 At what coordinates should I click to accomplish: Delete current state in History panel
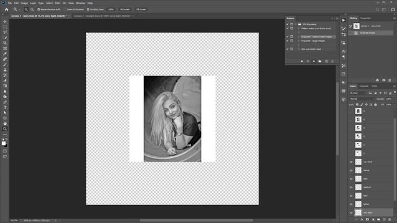(x=390, y=80)
